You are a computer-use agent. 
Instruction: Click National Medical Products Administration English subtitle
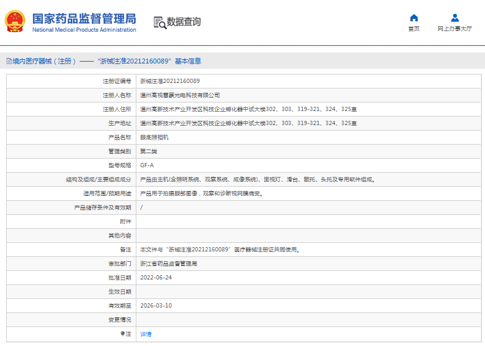(84, 30)
